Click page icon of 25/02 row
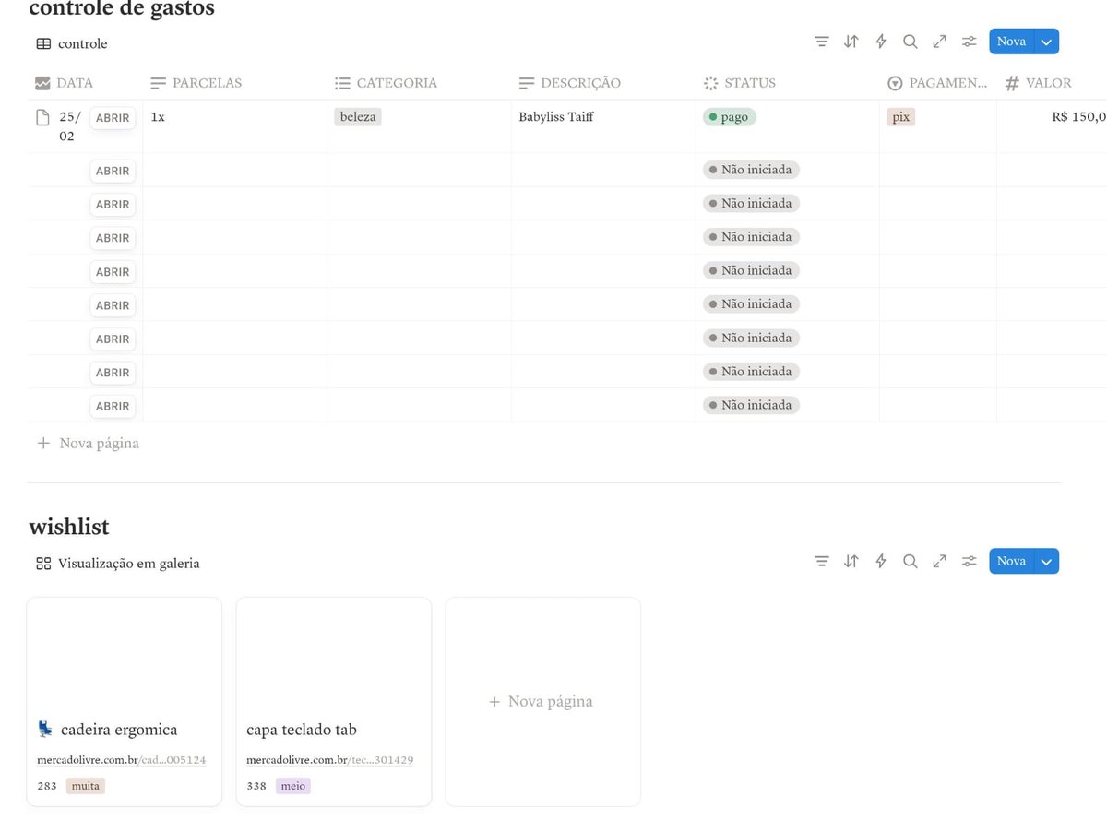Viewport: 1107px width, 832px height. click(x=42, y=117)
